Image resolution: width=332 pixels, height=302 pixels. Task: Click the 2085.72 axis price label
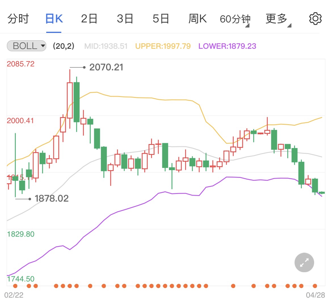(x=20, y=64)
